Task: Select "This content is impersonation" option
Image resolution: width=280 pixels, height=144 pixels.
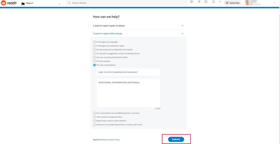Action: 95,117
